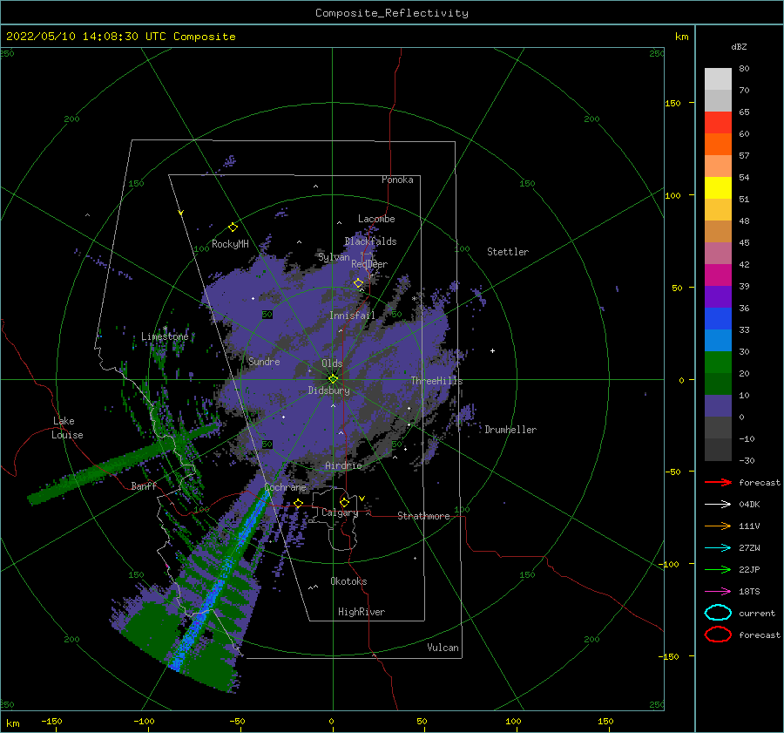Click the Stettler city label

[508, 252]
